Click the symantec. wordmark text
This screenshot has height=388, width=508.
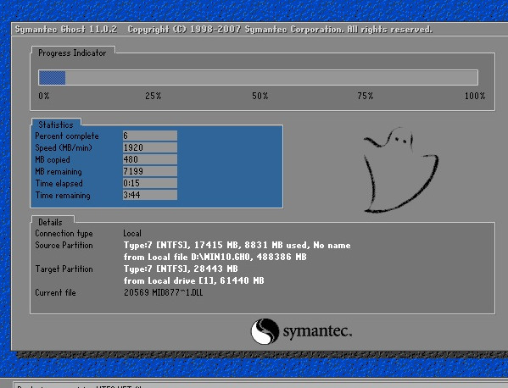coord(317,332)
